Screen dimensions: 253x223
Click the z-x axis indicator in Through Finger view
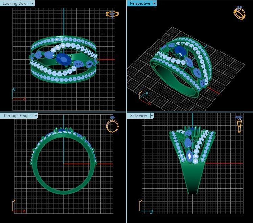point(19,206)
